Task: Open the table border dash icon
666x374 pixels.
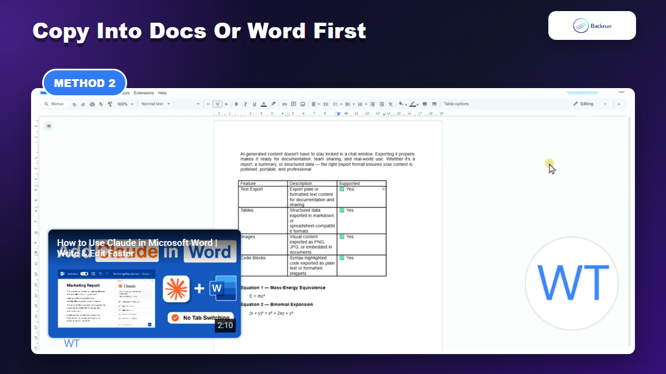Action: point(434,104)
